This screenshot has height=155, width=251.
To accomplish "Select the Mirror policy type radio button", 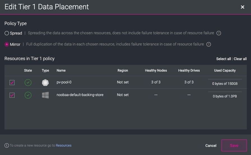I will tap(7, 44).
